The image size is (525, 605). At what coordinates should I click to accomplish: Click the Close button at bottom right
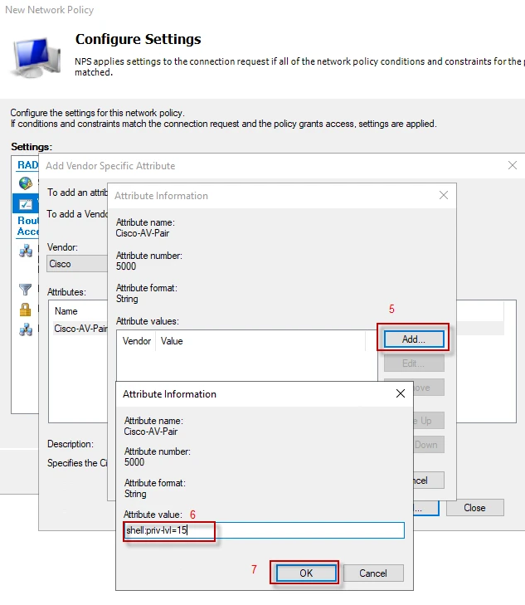pyautogui.click(x=474, y=508)
